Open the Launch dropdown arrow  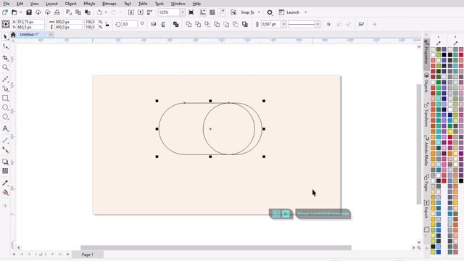[306, 12]
